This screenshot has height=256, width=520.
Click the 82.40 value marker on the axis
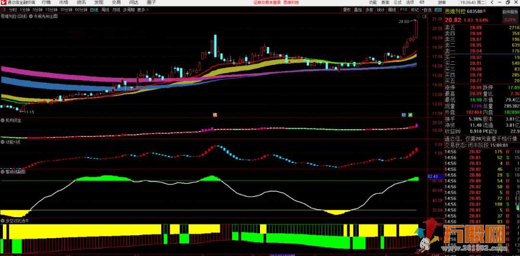pyautogui.click(x=432, y=177)
